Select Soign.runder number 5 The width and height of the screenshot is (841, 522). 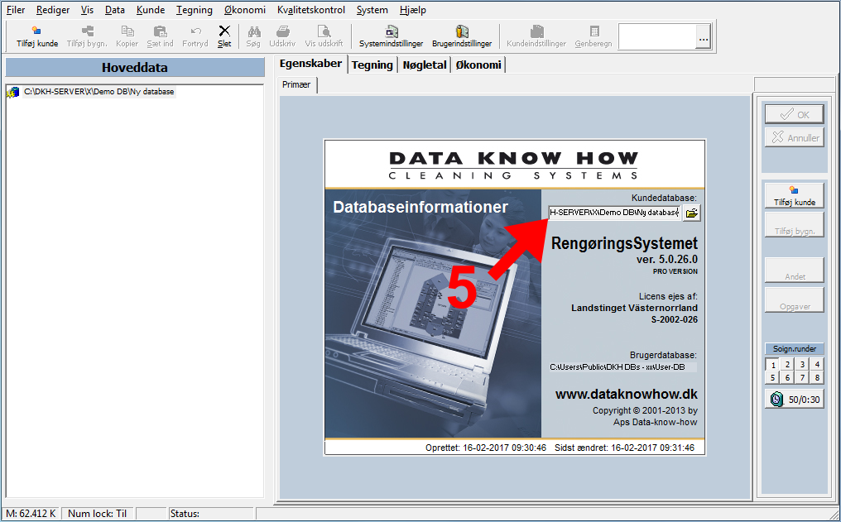pyautogui.click(x=772, y=378)
